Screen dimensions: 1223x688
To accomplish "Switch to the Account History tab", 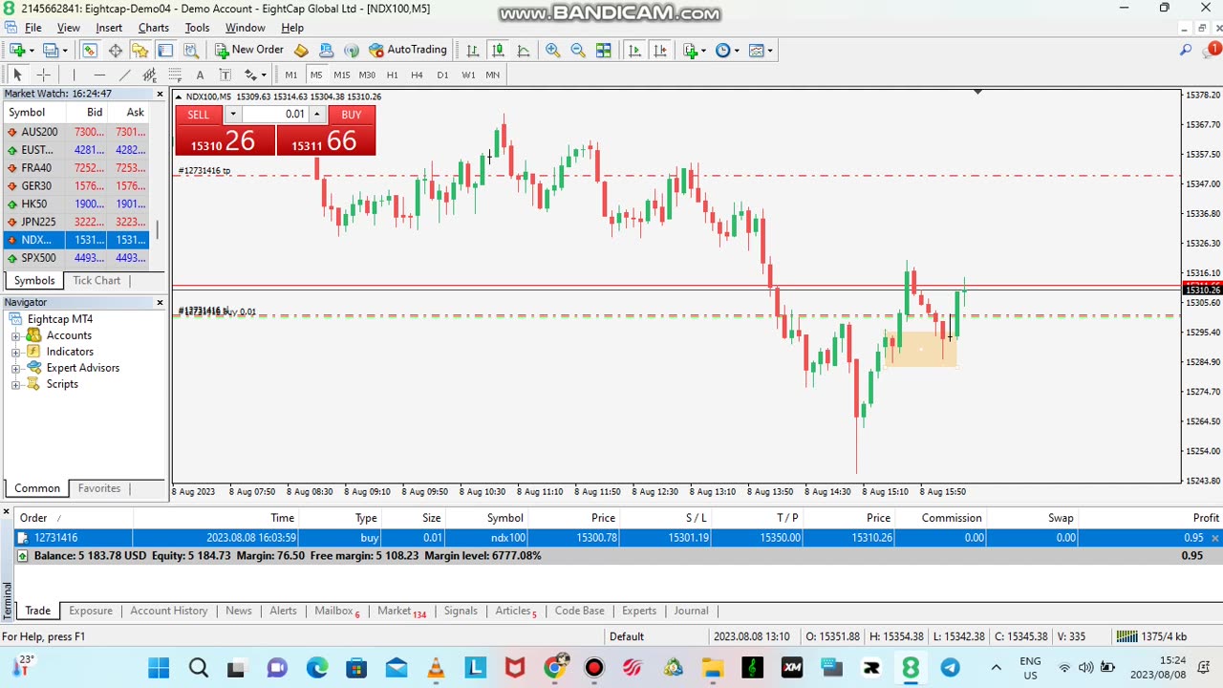I will (x=169, y=611).
